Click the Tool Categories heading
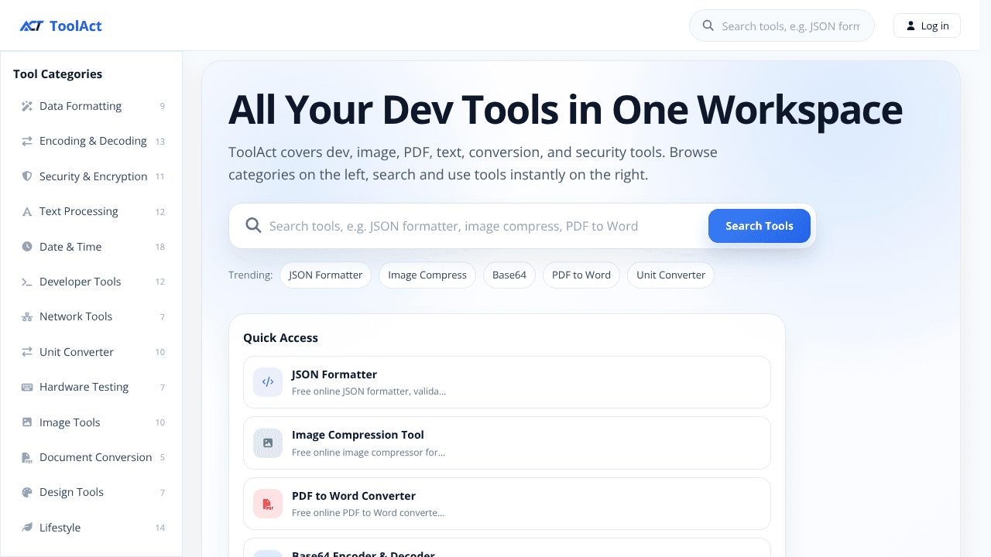The height and width of the screenshot is (557, 991). pos(58,74)
